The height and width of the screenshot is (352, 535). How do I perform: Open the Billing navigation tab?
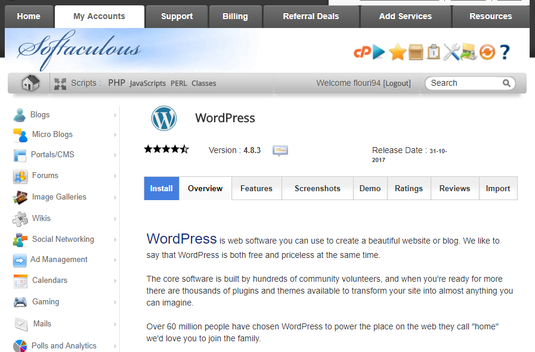tap(235, 16)
